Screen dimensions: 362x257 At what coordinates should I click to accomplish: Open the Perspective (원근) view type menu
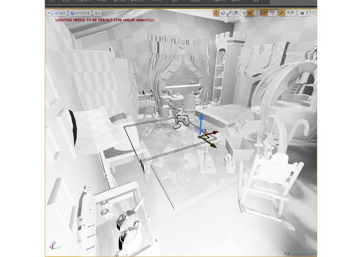tap(60, 13)
